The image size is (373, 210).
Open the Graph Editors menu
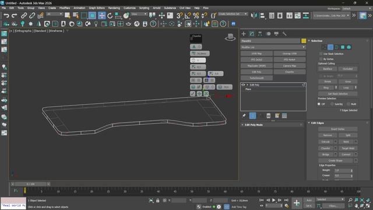coord(97,8)
